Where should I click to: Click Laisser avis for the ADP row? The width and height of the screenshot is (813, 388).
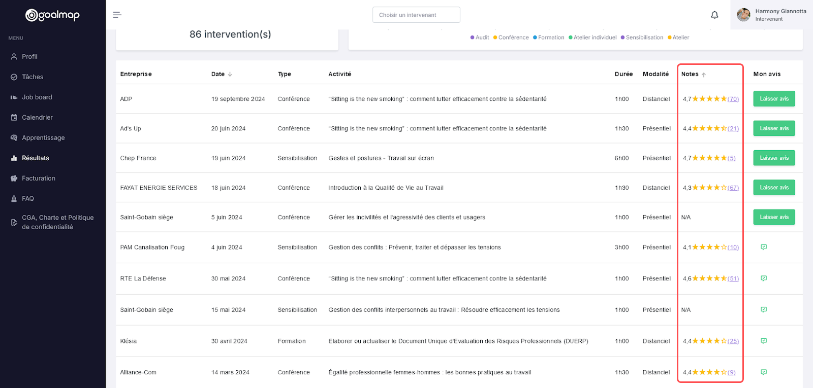[774, 99]
